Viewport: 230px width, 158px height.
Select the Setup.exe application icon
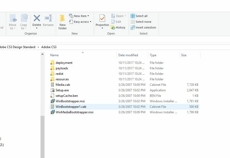pyautogui.click(x=52, y=90)
